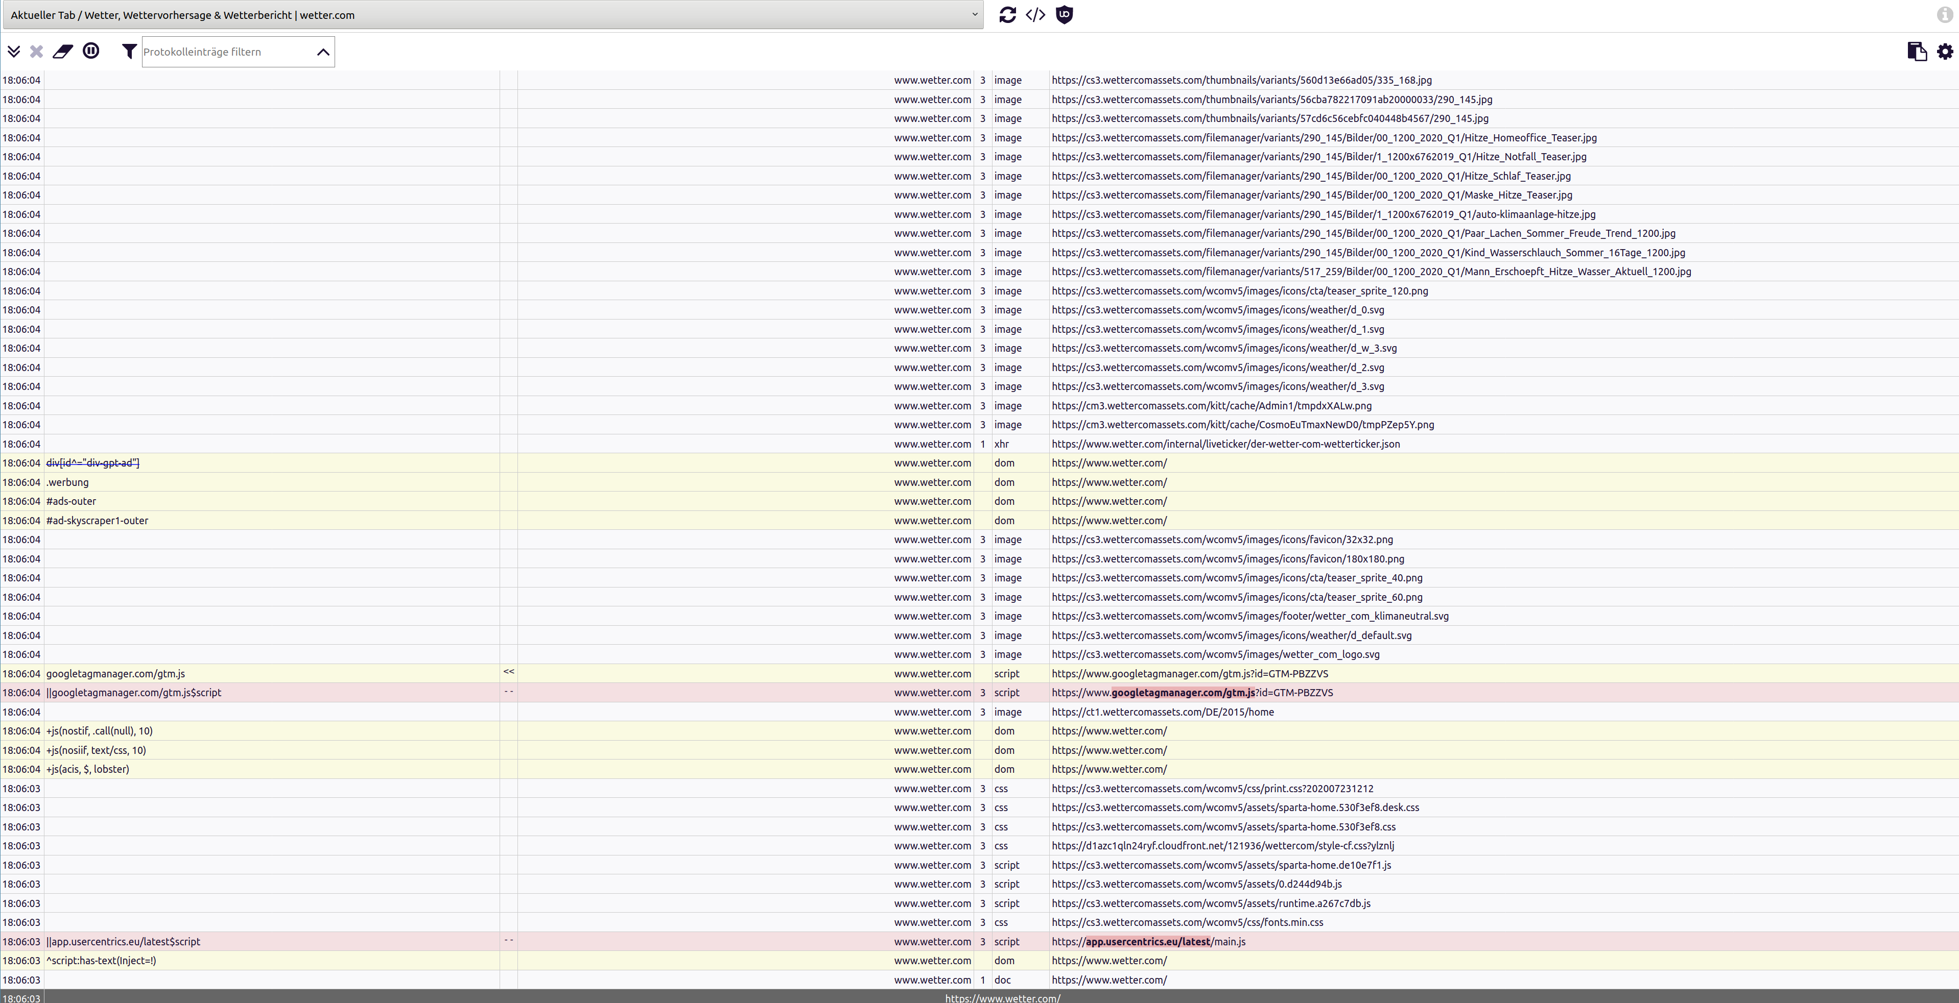Click the main.js usercentrics URL
Screen dimensions: 1959x1003
click(1148, 941)
